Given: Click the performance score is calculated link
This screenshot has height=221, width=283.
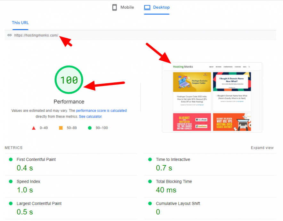Looking at the screenshot, I should click(x=101, y=111).
